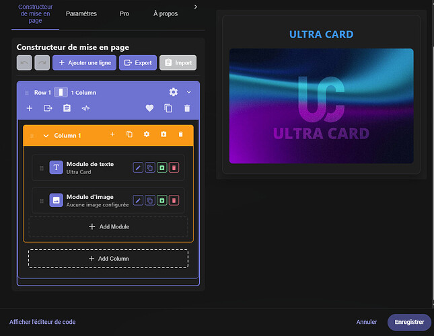Duplicate the Module de texte
Screen dimensions: 434x336
[150, 167]
